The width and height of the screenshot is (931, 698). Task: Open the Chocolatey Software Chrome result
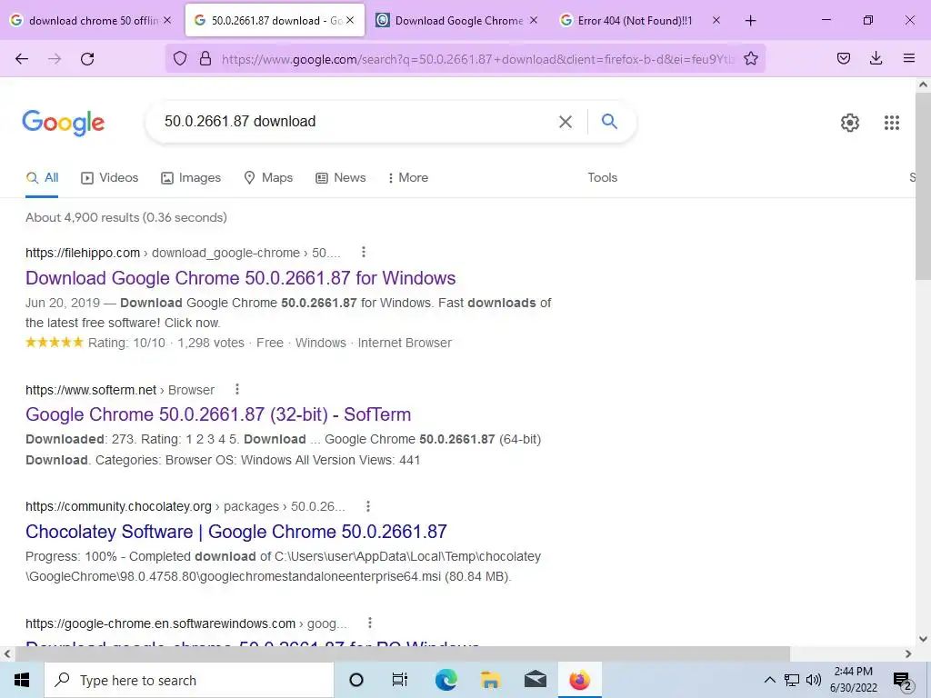(235, 531)
